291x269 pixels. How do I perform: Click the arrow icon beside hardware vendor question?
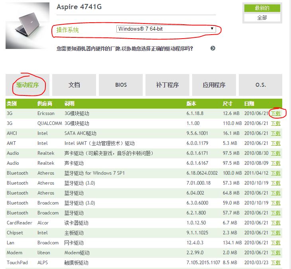click(213, 48)
